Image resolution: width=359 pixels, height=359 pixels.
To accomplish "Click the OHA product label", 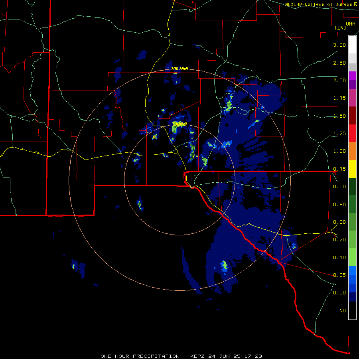I will (351, 24).
